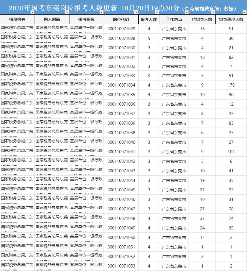Click approved count 179 in row 300110071034
The image size is (247, 271).
click(231, 85)
